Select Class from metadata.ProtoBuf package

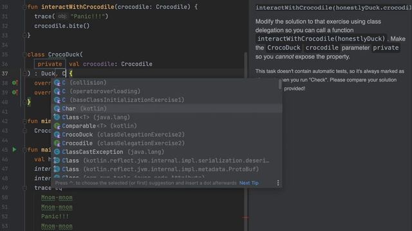[x=167, y=169]
